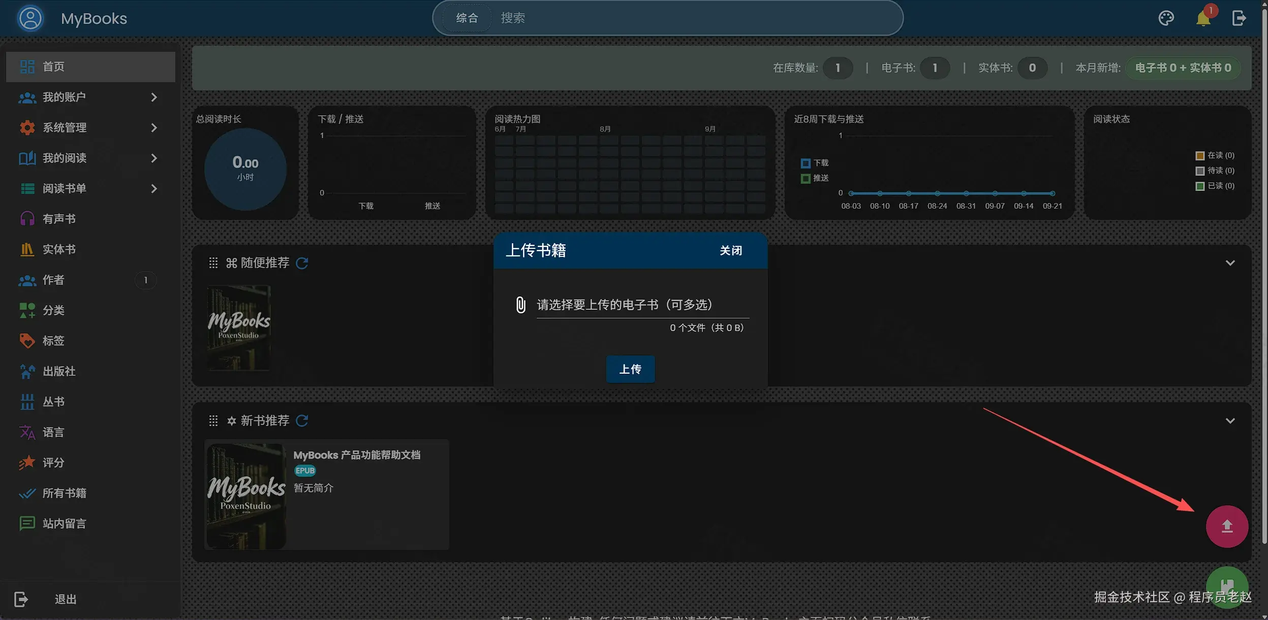Open MyBooks 产品功能帮助文档 title link
Image resolution: width=1268 pixels, height=620 pixels.
[x=357, y=455]
